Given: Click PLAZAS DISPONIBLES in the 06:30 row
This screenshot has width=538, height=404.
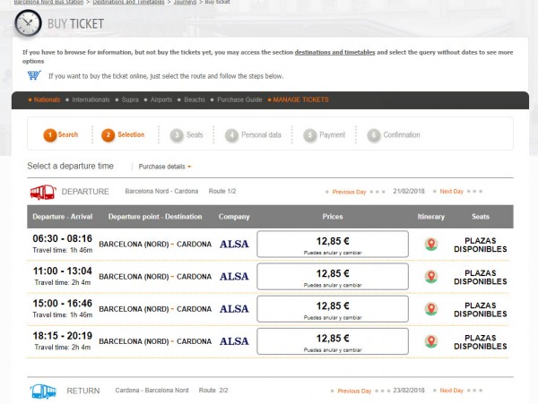Looking at the screenshot, I should coord(481,245).
